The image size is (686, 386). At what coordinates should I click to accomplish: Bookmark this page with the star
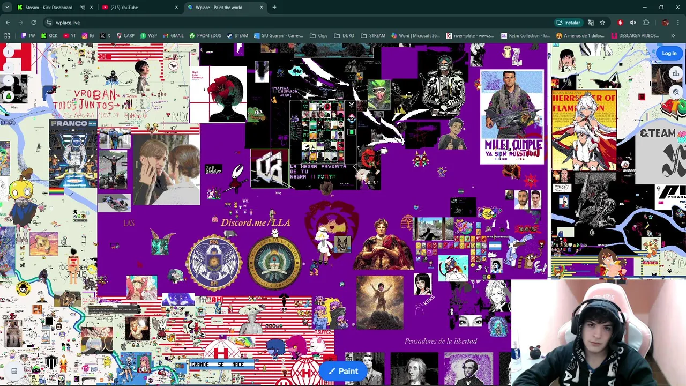click(x=602, y=23)
